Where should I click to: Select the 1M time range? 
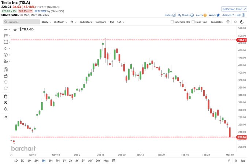pyautogui.click(x=29, y=161)
